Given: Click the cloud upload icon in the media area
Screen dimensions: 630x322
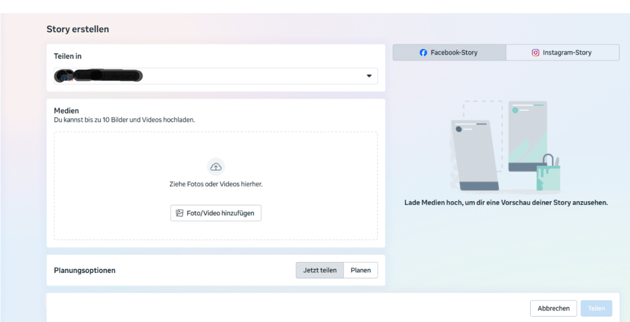Looking at the screenshot, I should click(x=216, y=167).
